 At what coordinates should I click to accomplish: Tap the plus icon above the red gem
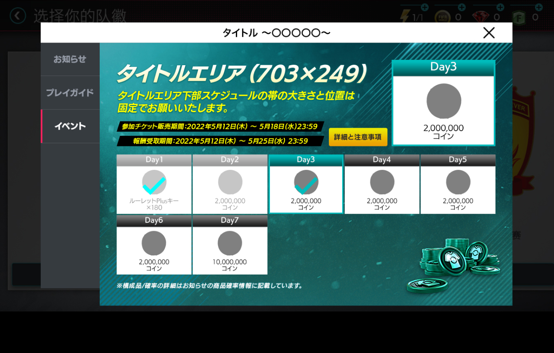[500, 7]
